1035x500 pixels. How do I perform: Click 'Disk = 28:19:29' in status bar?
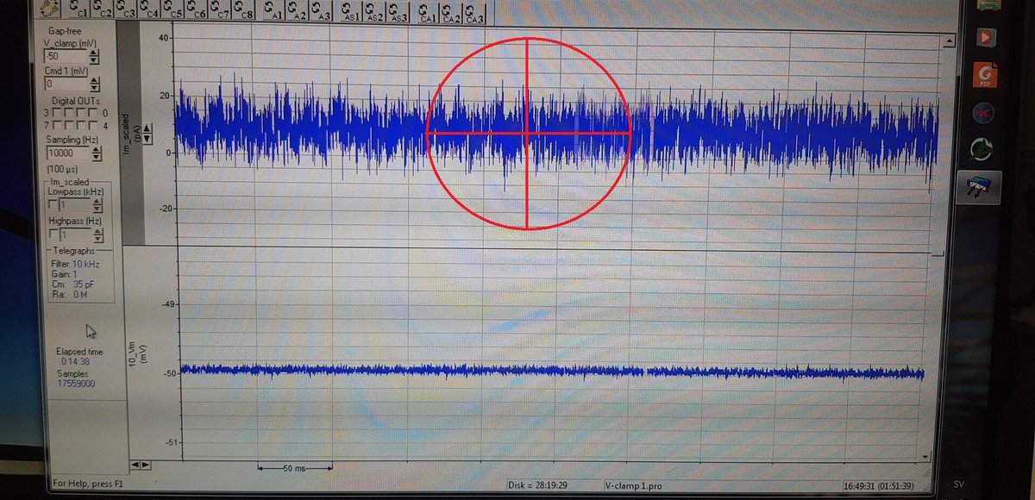click(537, 486)
